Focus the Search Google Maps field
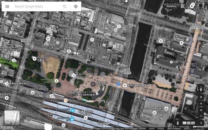The height and width of the screenshot is (130, 208). pyautogui.click(x=38, y=6)
